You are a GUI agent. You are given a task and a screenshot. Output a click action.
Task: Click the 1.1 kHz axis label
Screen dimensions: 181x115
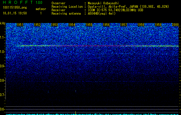pos(2,37)
